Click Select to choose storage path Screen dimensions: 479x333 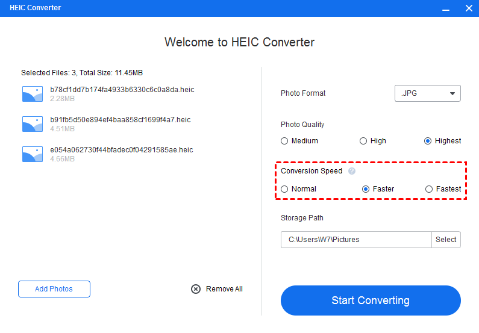pyautogui.click(x=446, y=240)
